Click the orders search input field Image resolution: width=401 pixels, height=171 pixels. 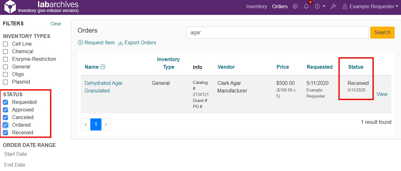(x=277, y=32)
